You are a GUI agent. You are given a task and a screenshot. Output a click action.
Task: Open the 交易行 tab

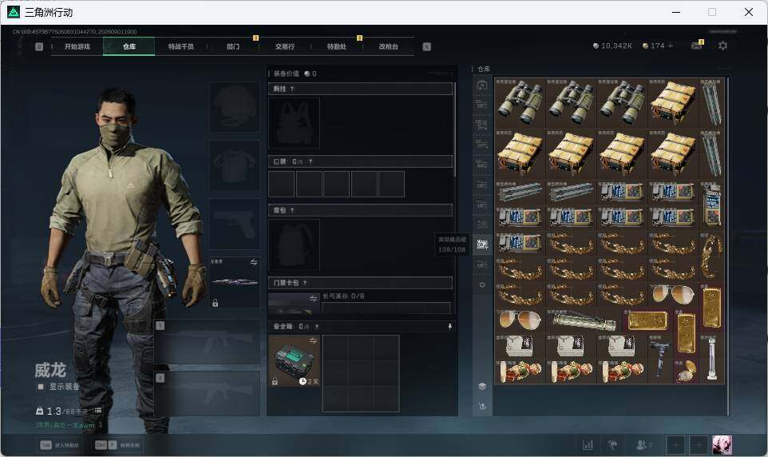[x=285, y=46]
